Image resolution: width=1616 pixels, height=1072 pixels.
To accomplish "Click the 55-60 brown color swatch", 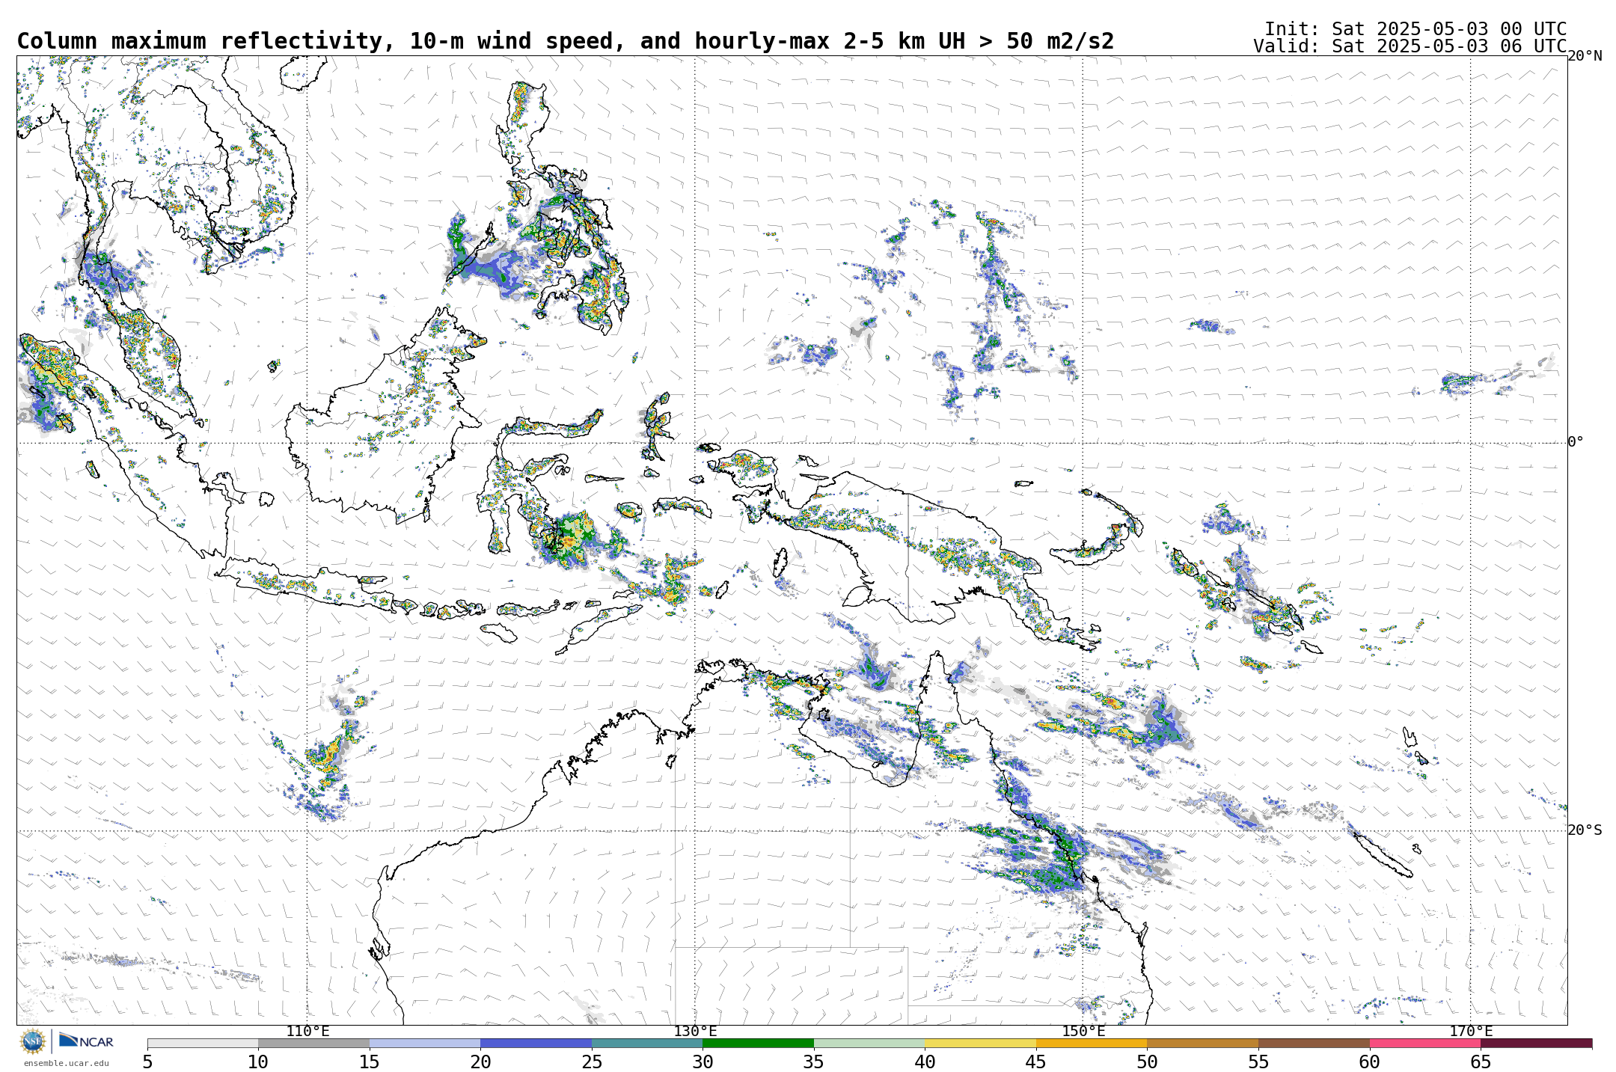I will [x=1314, y=1043].
